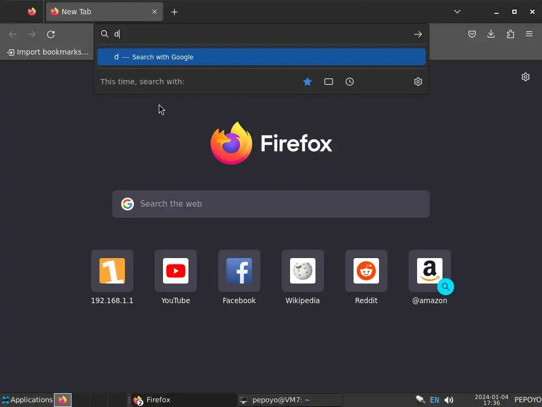542x407 pixels.
Task: Click the volume speaker tray icon
Action: click(x=449, y=400)
